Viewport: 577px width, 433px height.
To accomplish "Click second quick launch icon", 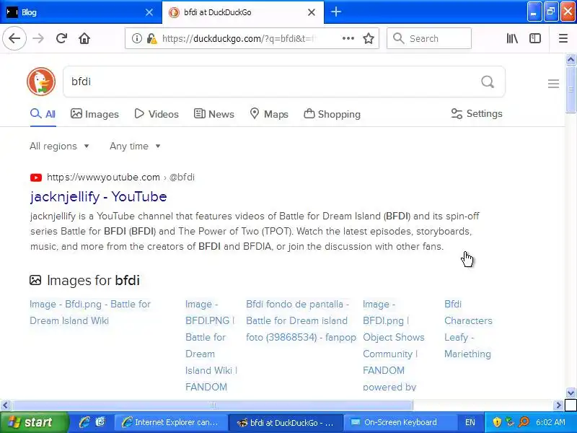I will [100, 422].
